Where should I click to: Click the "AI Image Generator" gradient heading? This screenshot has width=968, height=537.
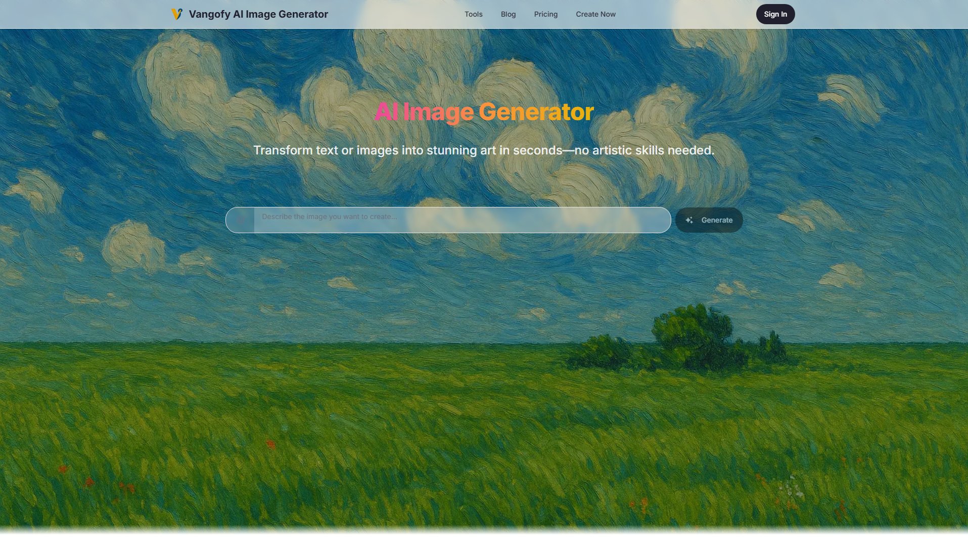484,112
